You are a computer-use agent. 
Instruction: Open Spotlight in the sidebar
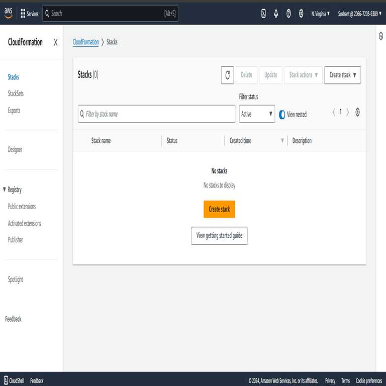[x=15, y=279]
